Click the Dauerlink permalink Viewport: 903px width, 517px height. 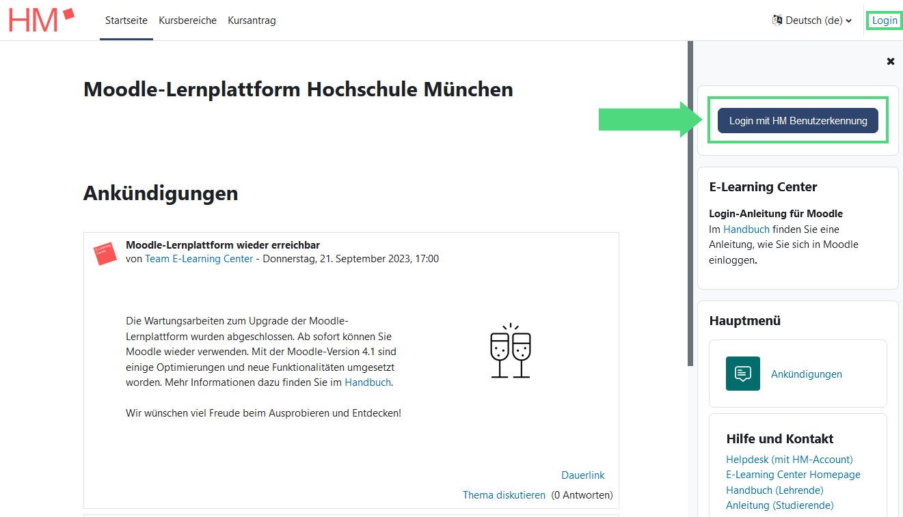[582, 475]
